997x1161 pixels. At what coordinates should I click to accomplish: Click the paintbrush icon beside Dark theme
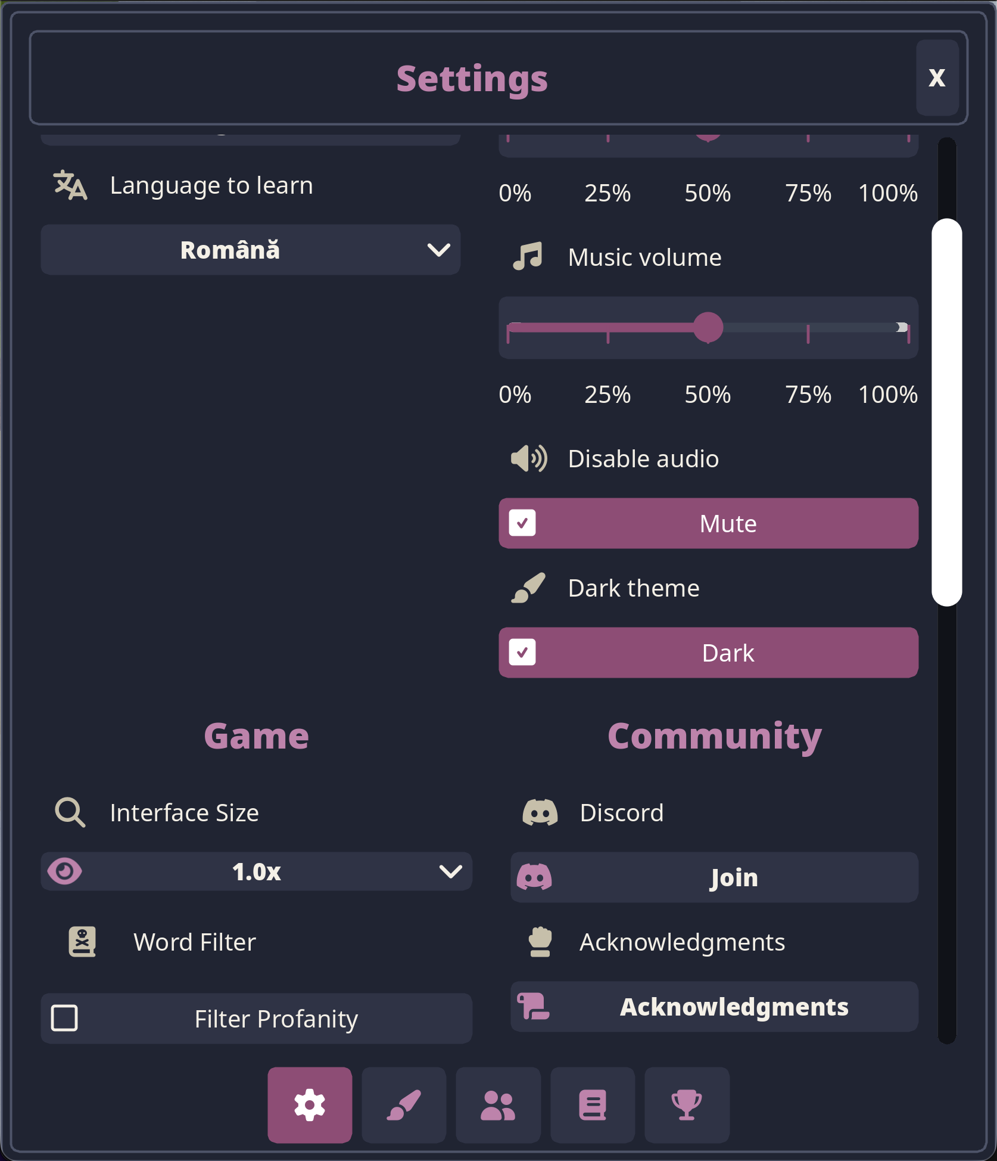[x=528, y=588]
